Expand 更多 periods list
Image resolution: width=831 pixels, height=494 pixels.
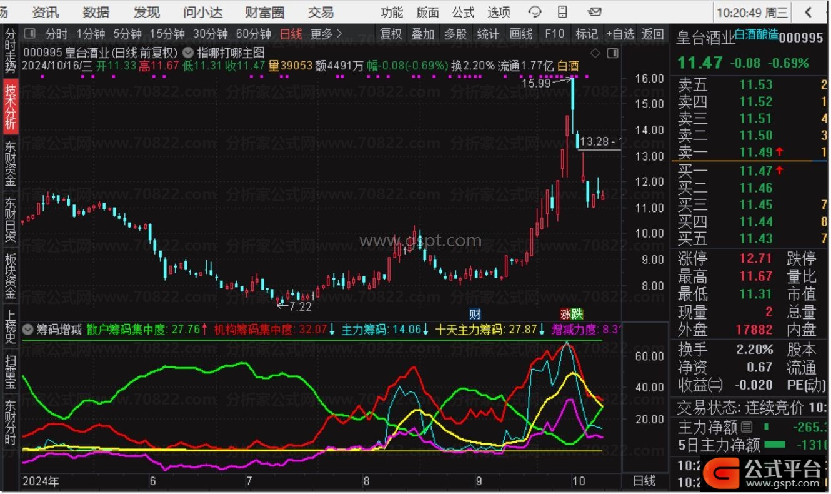(x=326, y=34)
